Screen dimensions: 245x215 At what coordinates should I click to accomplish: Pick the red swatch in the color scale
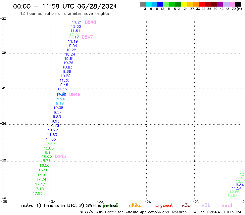click(x=202, y=4)
